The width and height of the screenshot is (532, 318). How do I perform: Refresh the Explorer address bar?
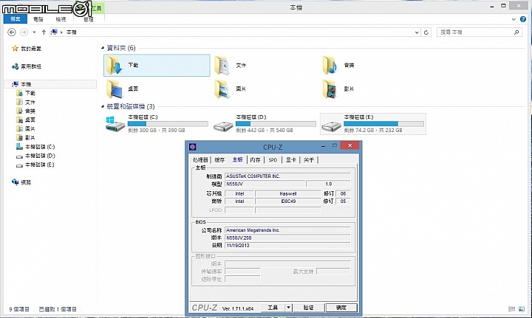(426, 32)
